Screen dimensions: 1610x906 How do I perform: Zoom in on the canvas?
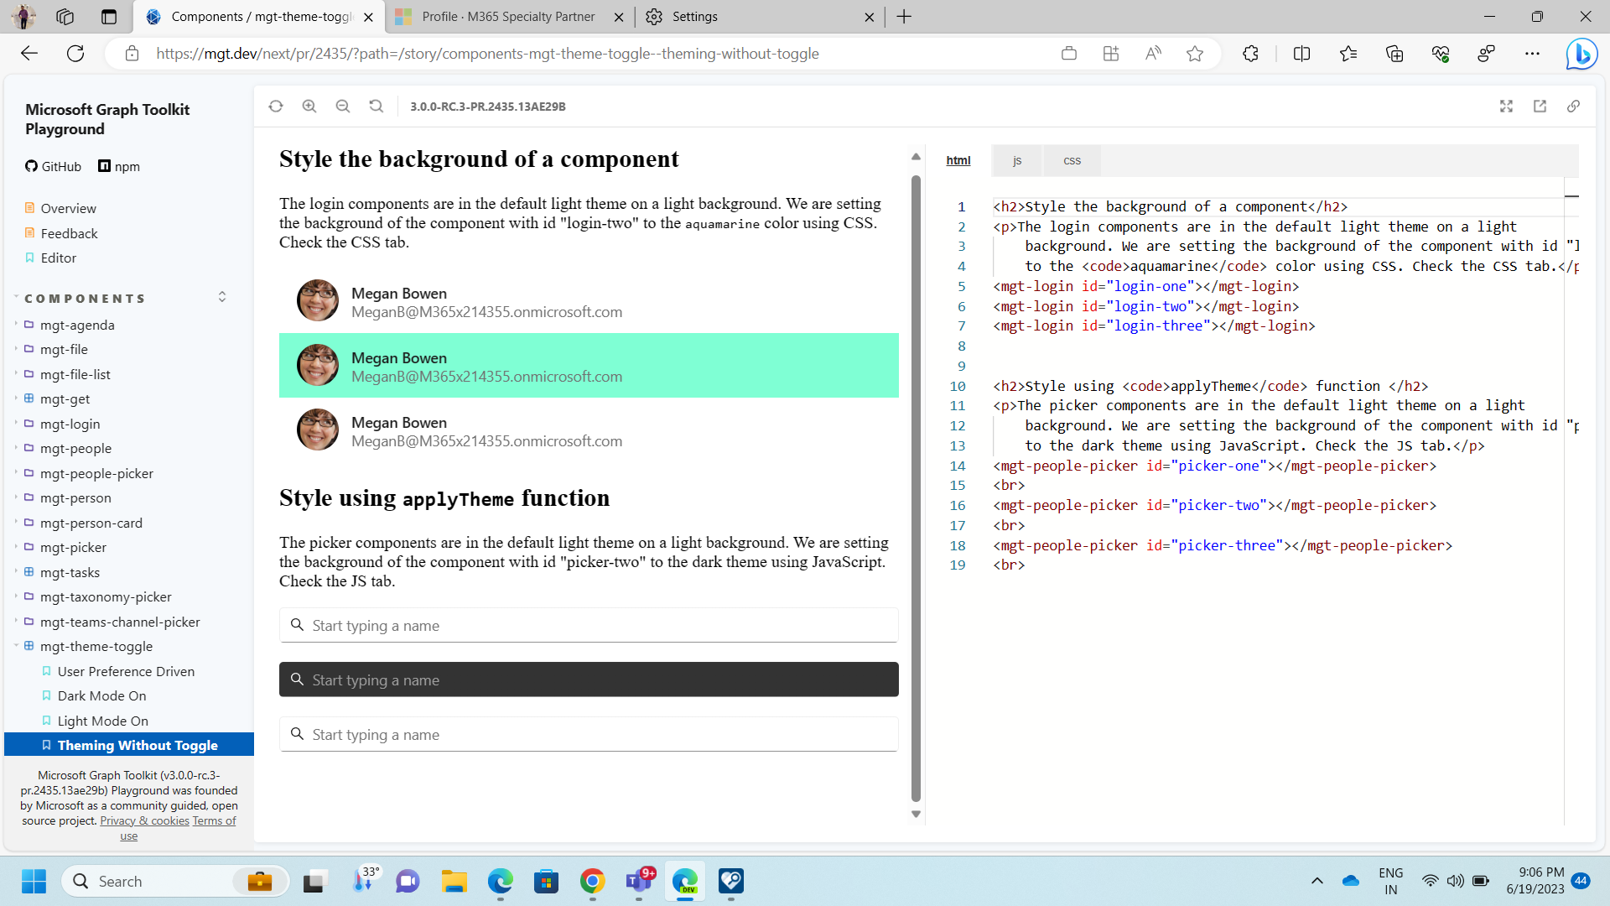point(309,106)
